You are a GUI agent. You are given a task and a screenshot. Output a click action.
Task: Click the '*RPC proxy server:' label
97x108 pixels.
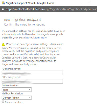(12, 77)
